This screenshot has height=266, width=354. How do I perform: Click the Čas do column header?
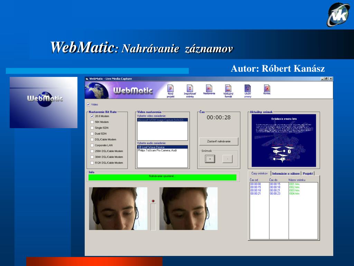[x=273, y=180]
